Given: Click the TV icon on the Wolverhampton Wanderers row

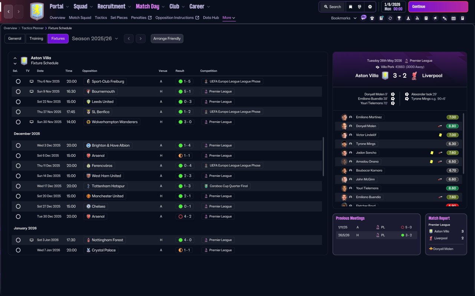Looking at the screenshot, I should point(32,122).
